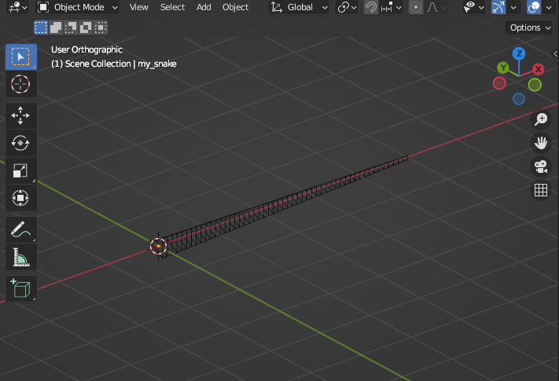Screen dimensions: 559x381
Task: Set selection mode to new selection
Action: (41, 27)
